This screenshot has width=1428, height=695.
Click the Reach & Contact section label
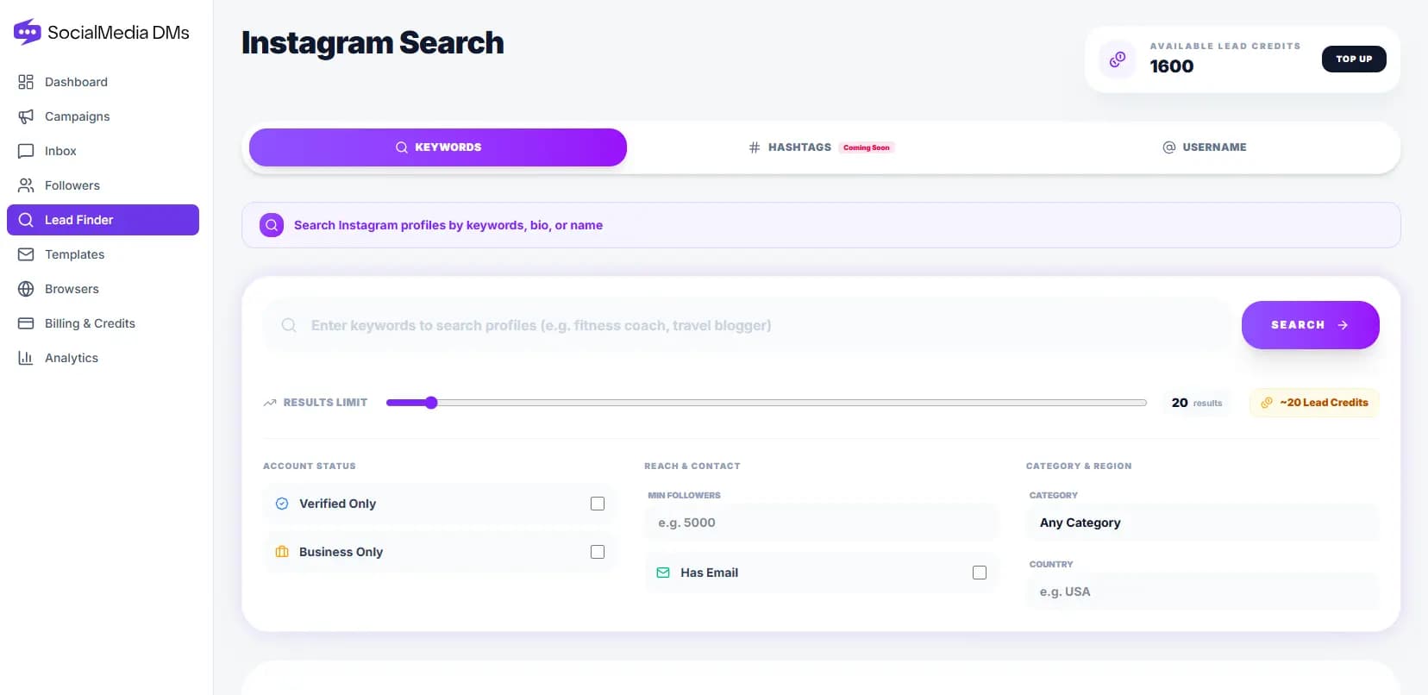[x=692, y=466]
